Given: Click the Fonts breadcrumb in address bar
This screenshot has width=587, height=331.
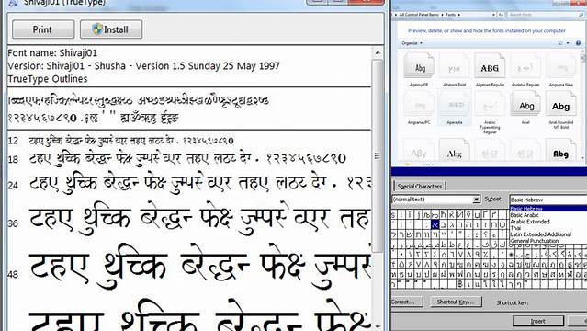Looking at the screenshot, I should tap(451, 15).
